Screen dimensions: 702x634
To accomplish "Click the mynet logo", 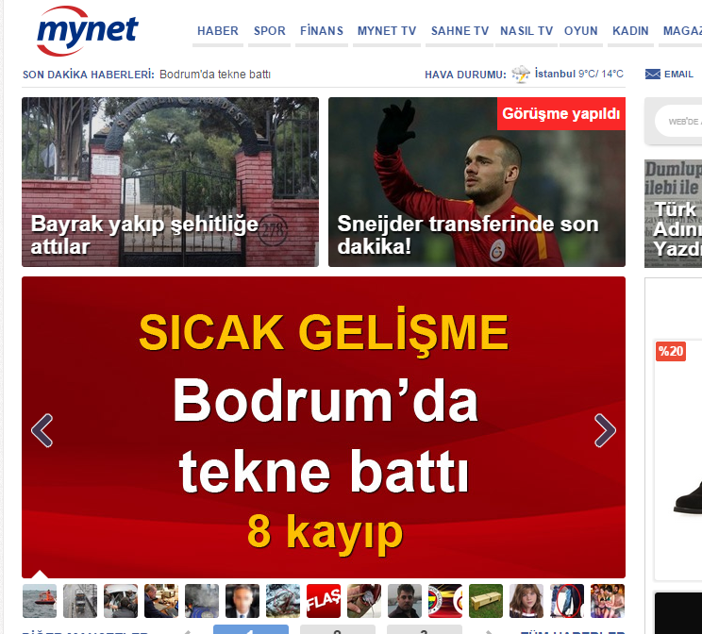I will [88, 31].
